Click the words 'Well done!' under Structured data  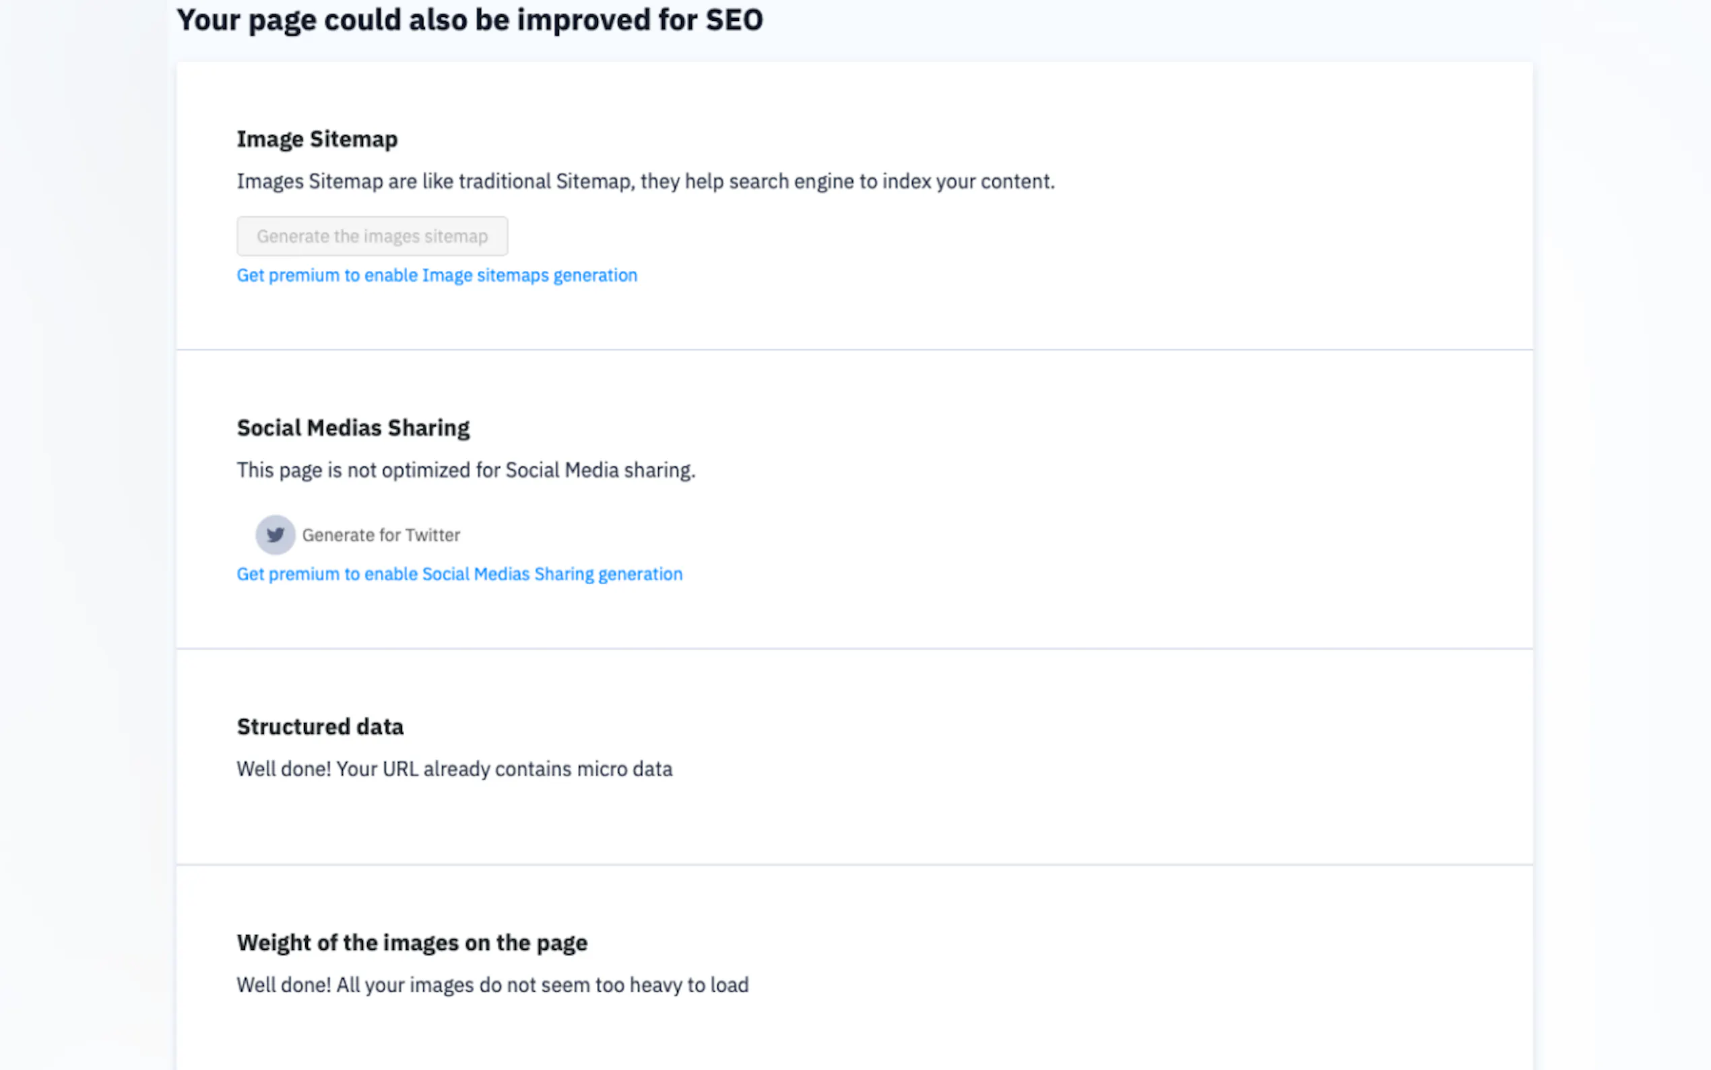pos(284,769)
